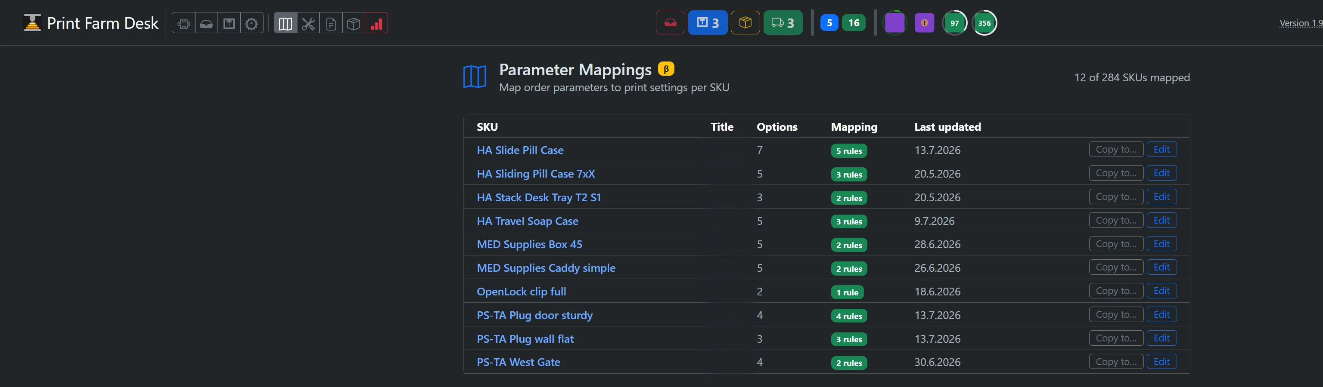Image resolution: width=1323 pixels, height=387 pixels.
Task: Edit the HA Sliding Pill Case 7xX mapping
Action: click(x=1161, y=173)
